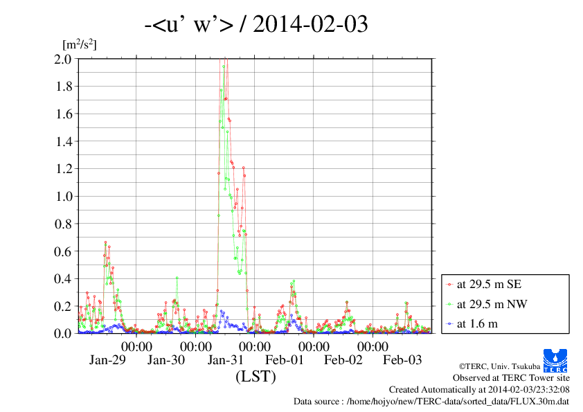Select legend entry 'at 29.5 m NW'
Screen dimensions: 583x412
(492, 304)
